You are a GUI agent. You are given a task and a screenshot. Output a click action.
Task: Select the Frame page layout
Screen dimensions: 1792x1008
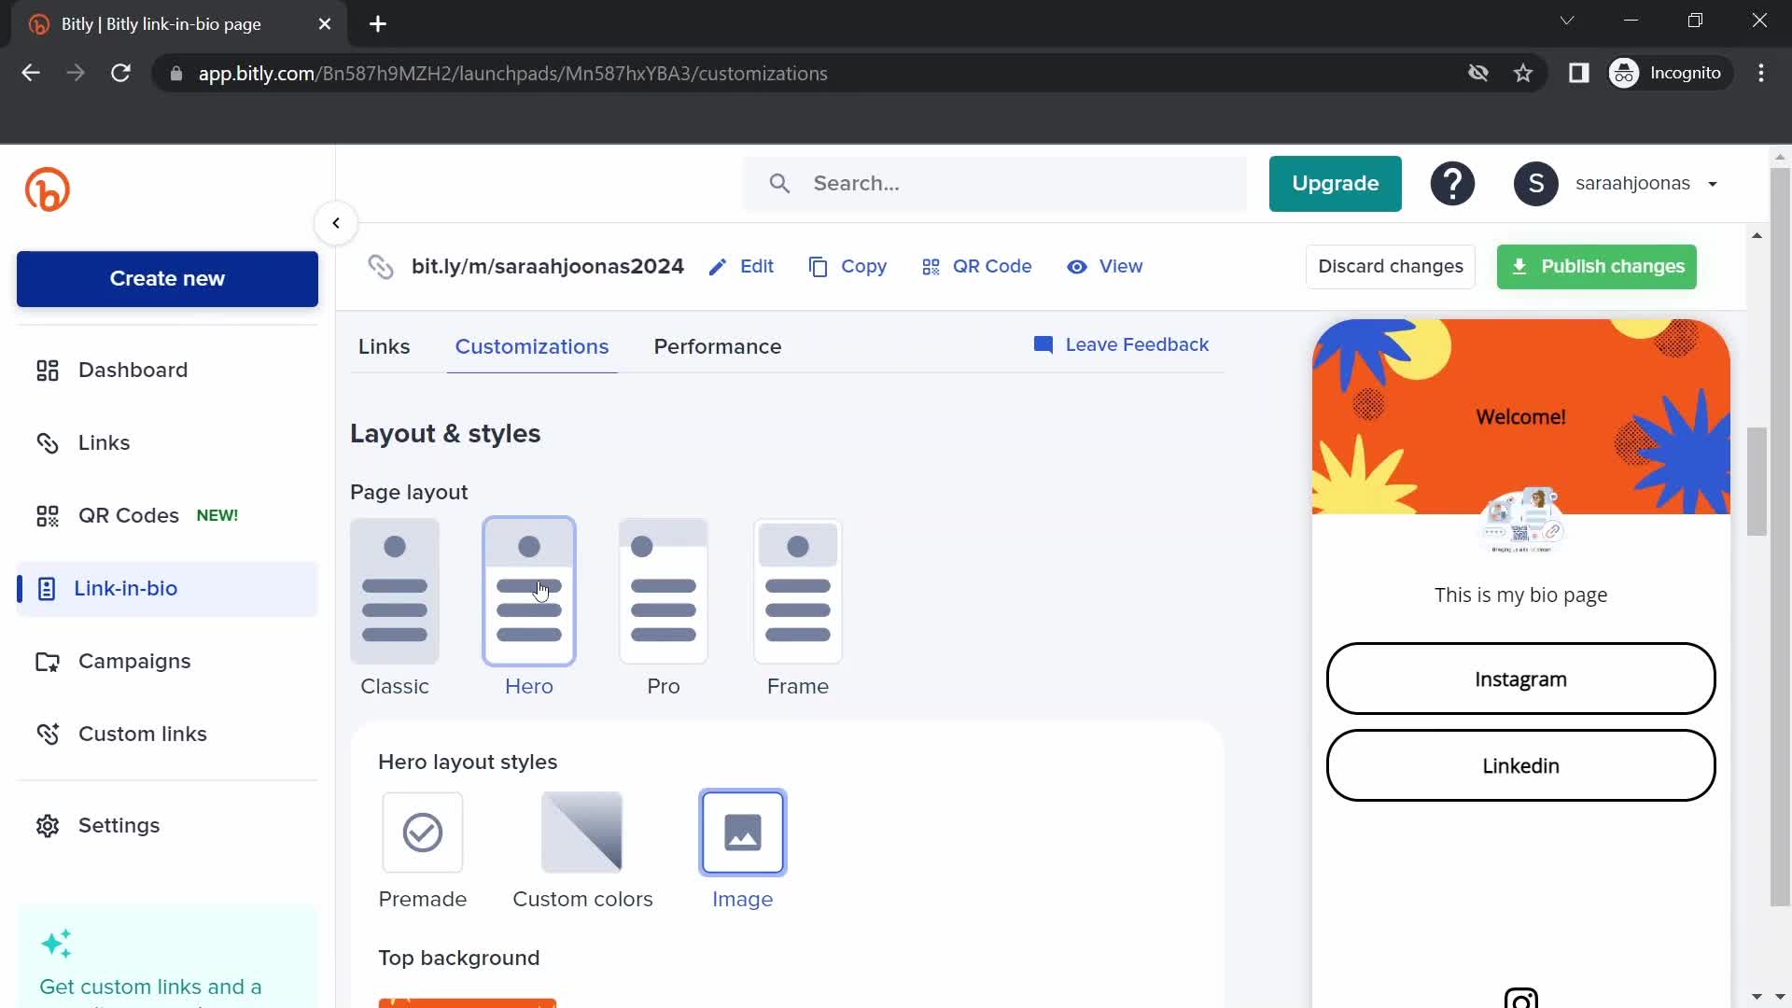(798, 592)
